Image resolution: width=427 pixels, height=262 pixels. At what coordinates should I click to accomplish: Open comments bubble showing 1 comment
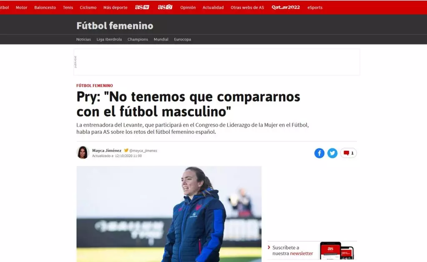tap(348, 153)
